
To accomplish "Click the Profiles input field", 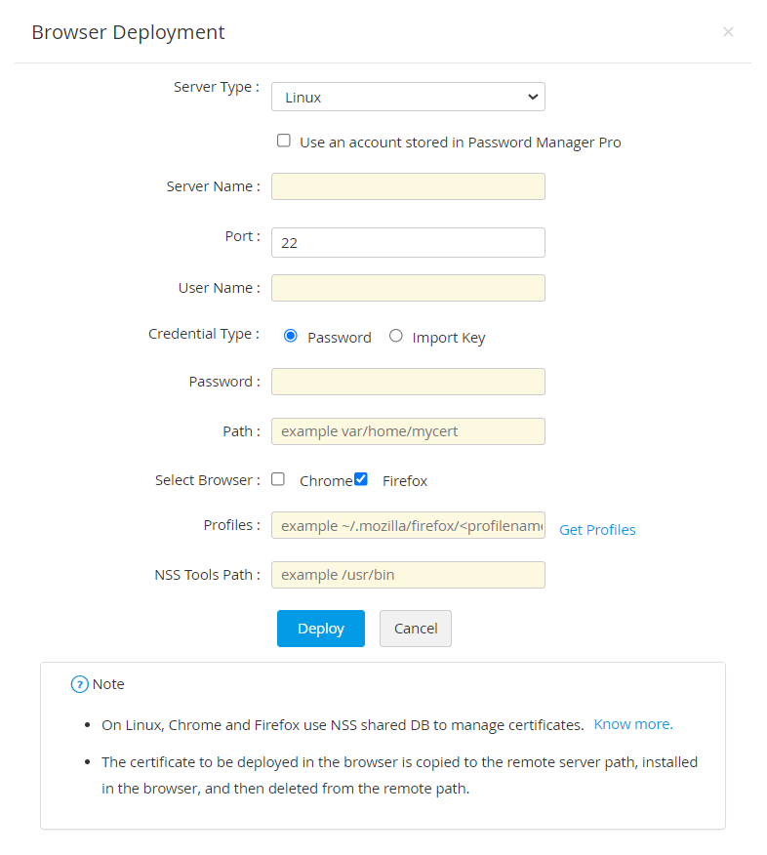I will click(408, 525).
